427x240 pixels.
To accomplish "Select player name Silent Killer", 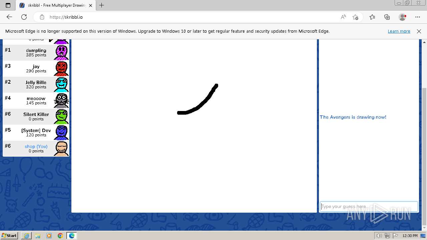I will [36, 114].
